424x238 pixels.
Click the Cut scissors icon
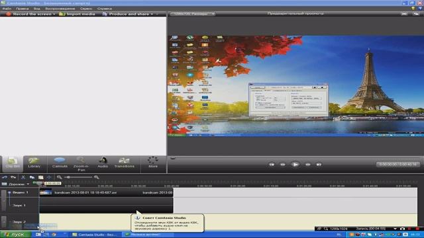point(23,177)
